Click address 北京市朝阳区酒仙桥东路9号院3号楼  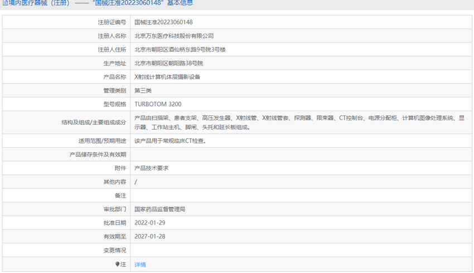[x=180, y=50]
